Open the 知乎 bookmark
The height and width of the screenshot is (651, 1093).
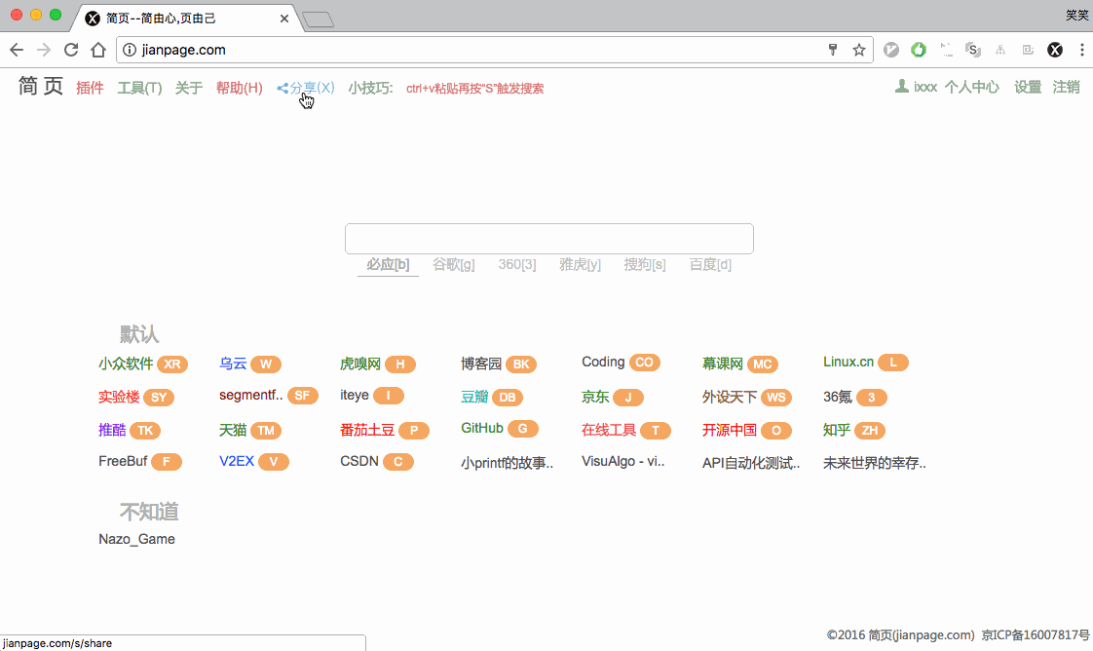837,430
